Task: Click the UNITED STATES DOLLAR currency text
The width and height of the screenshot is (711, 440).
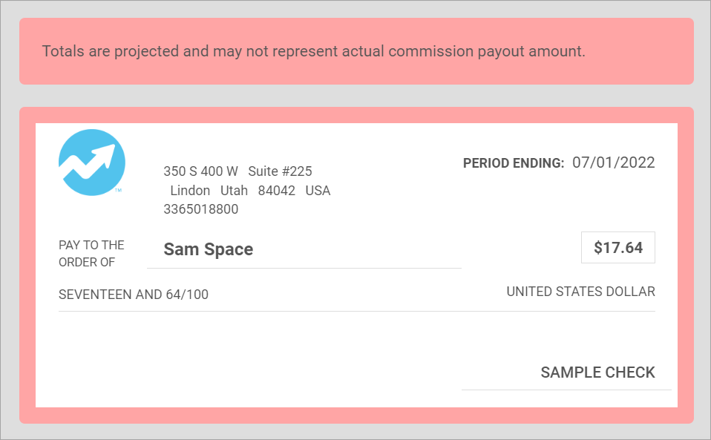Action: point(580,292)
